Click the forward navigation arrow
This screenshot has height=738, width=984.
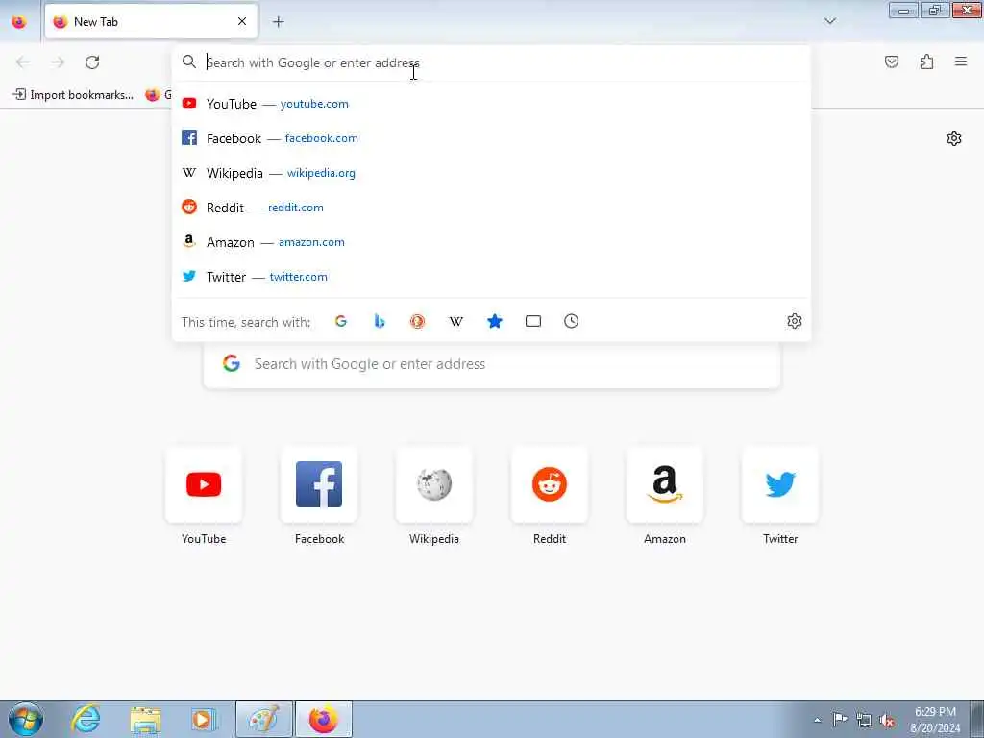point(58,62)
